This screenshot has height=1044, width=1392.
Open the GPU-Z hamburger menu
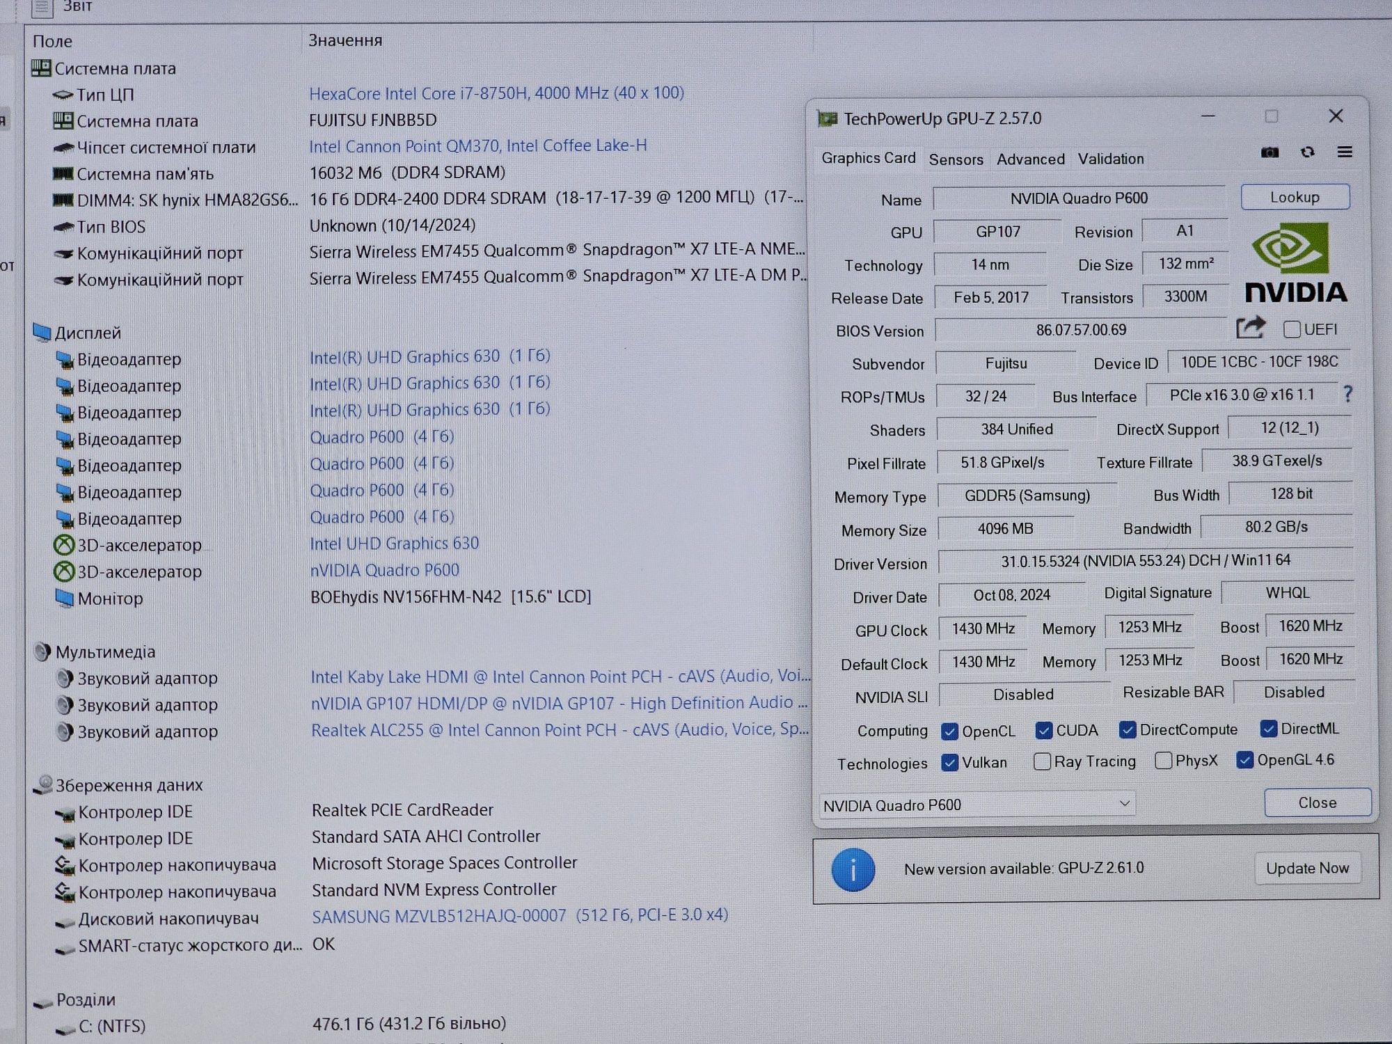point(1345,152)
